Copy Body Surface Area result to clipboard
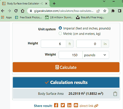 (x=115, y=94)
